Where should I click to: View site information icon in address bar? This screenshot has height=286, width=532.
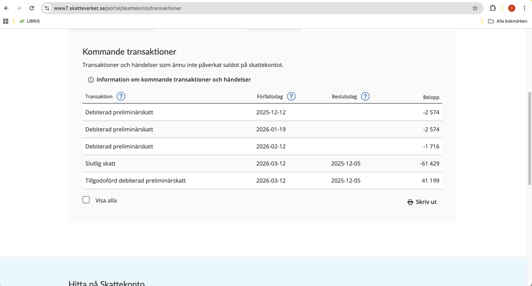click(47, 8)
